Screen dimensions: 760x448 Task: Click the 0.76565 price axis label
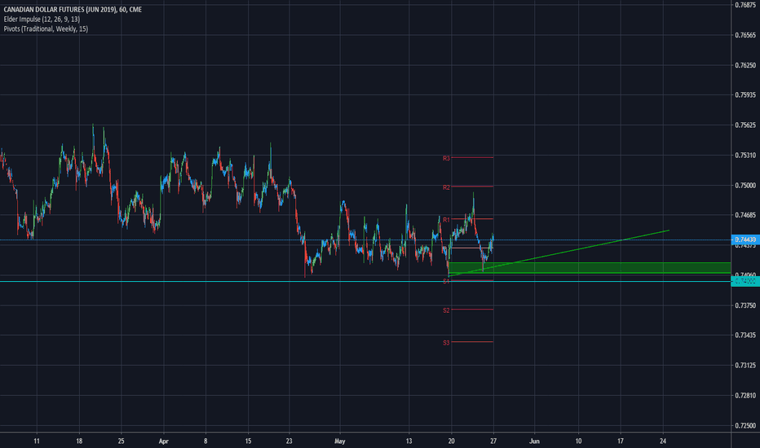[745, 35]
